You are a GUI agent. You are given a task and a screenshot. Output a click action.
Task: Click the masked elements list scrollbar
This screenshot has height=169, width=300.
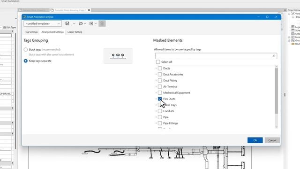coord(276,91)
